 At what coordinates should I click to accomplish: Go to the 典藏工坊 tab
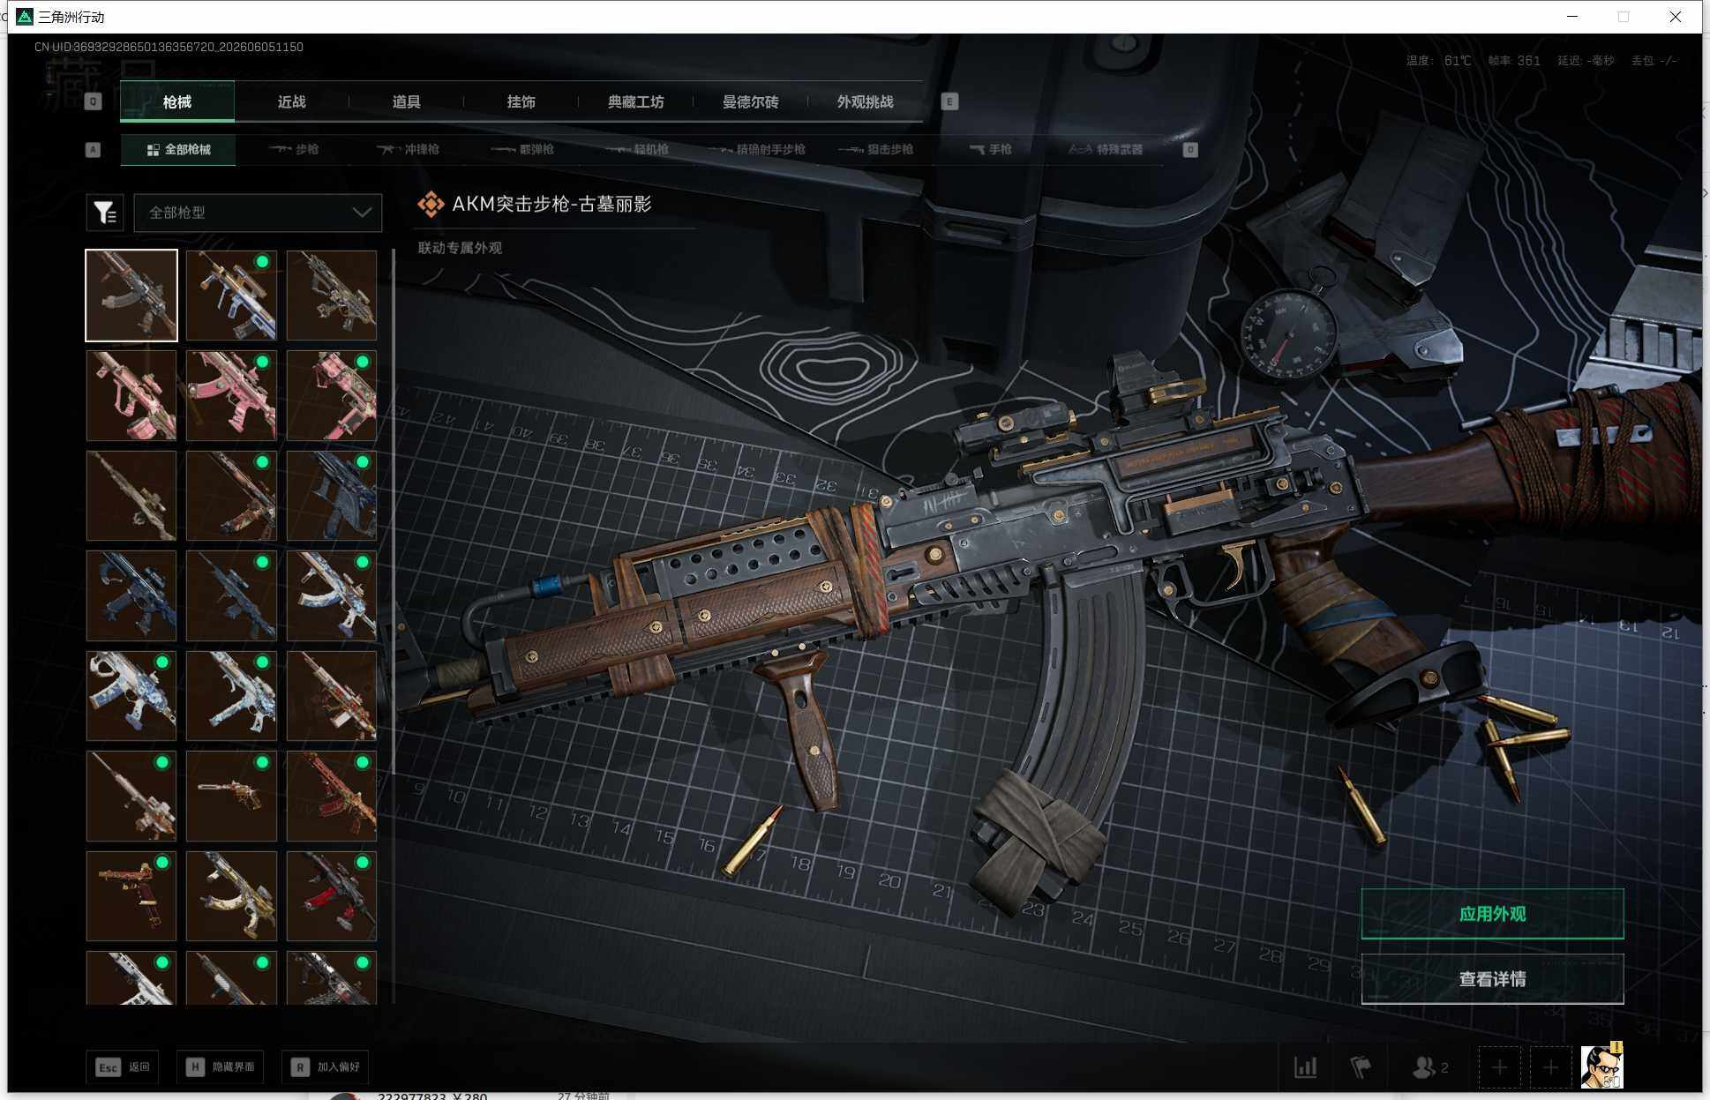pos(636,101)
